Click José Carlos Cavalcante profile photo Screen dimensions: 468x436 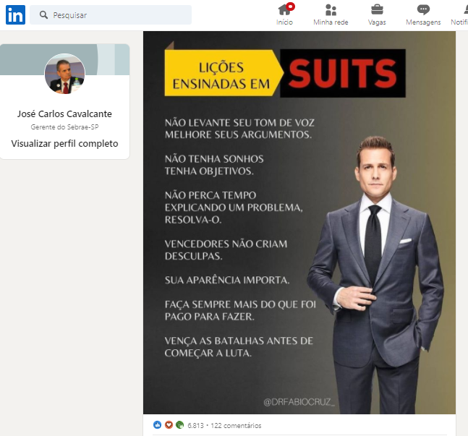(x=65, y=74)
